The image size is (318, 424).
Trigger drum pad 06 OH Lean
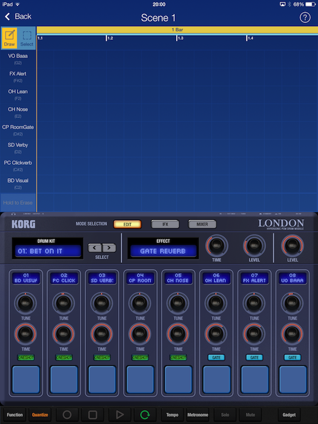point(216,379)
